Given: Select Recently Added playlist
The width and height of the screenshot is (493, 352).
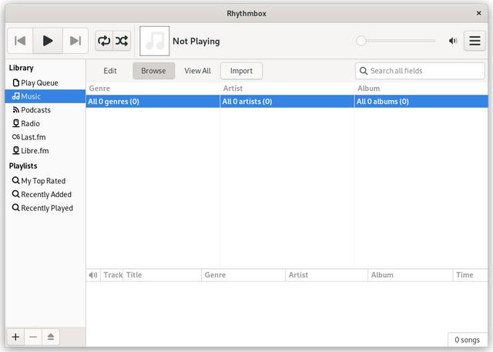Looking at the screenshot, I should [45, 194].
